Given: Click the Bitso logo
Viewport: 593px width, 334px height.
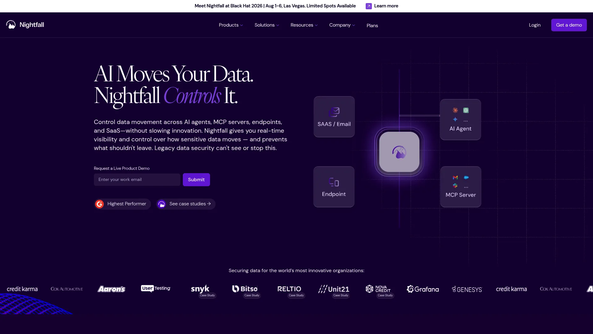Looking at the screenshot, I should click(245, 289).
